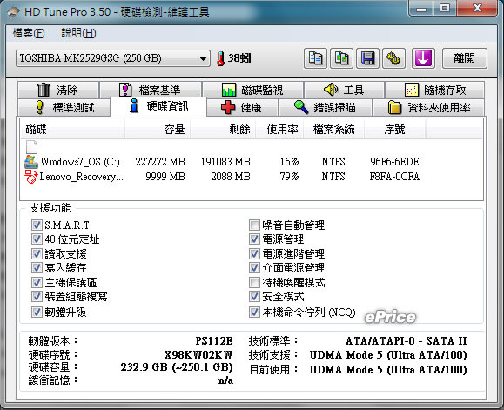
Task: Minimize the HD Tune Pro window
Action: click(420, 8)
